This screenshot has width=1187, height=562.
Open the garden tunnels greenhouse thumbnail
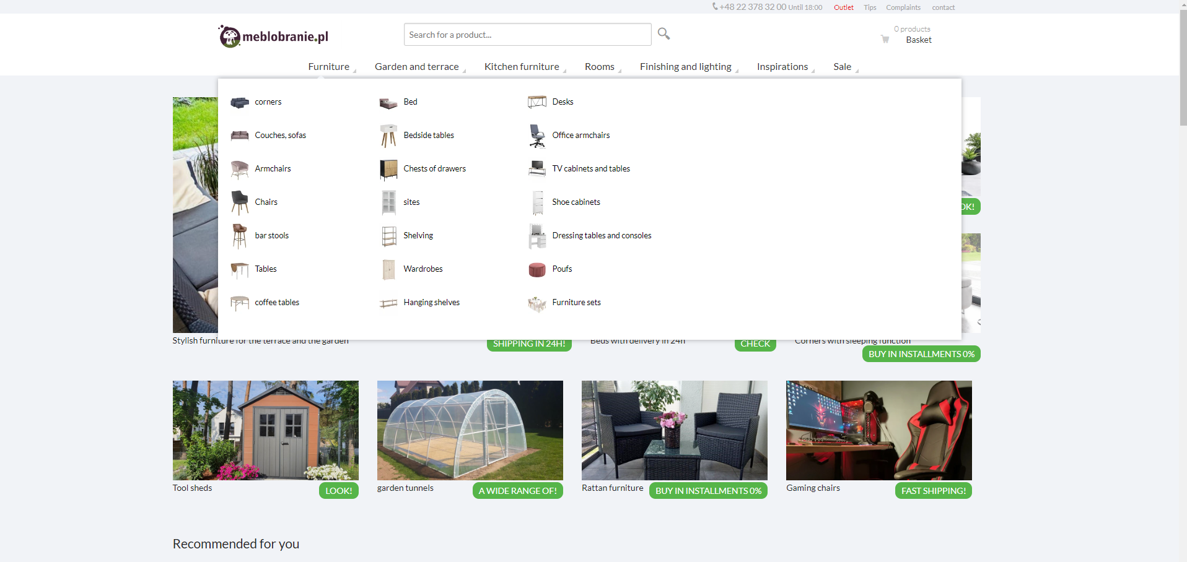(470, 430)
